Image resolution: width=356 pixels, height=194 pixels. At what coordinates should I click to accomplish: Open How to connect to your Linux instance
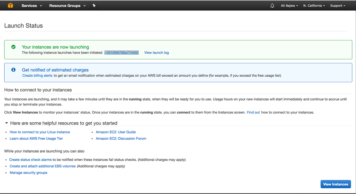(x=40, y=132)
